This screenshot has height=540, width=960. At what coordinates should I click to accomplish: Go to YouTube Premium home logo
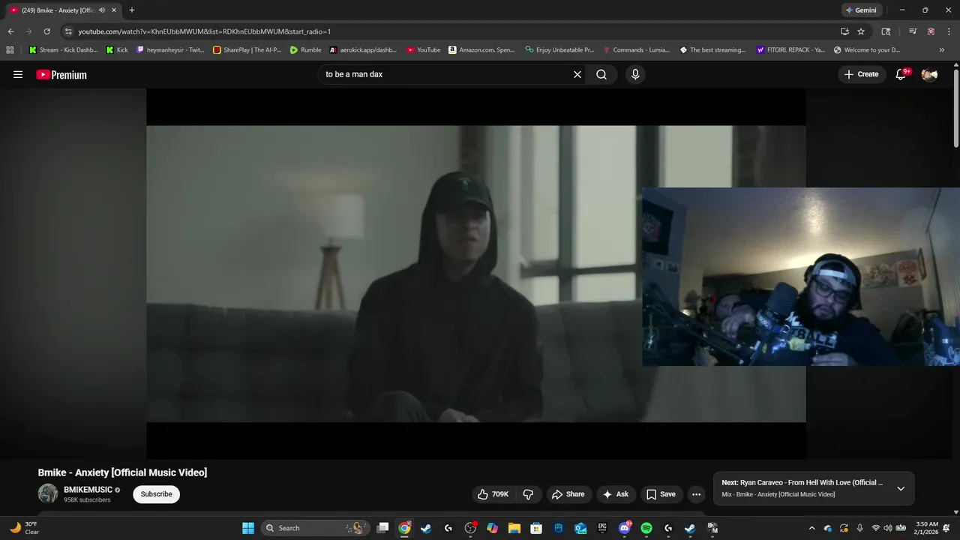pos(61,74)
